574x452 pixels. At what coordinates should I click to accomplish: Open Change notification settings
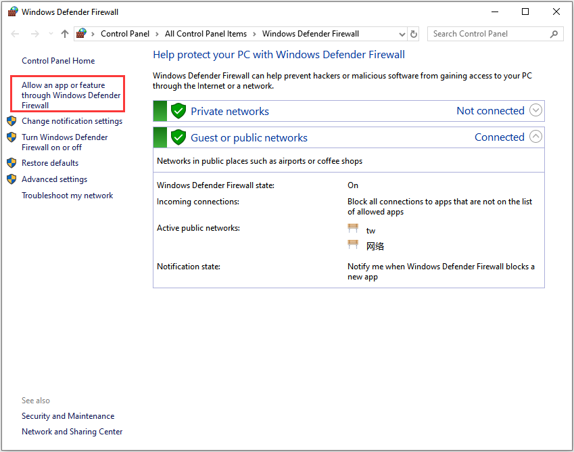coord(72,121)
